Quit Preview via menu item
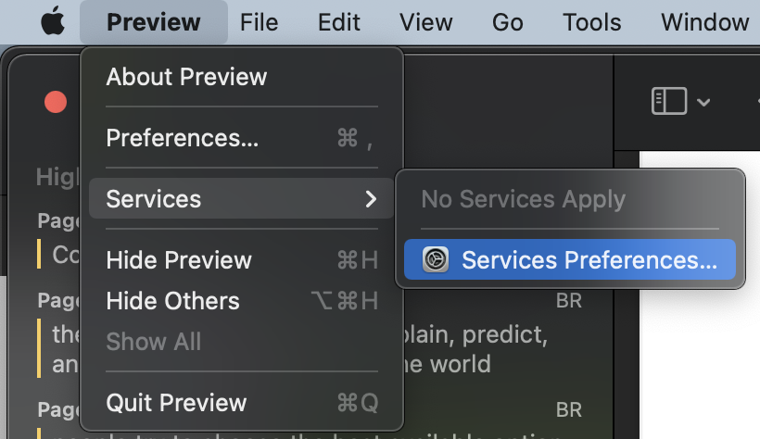This screenshot has width=760, height=439. pos(176,403)
